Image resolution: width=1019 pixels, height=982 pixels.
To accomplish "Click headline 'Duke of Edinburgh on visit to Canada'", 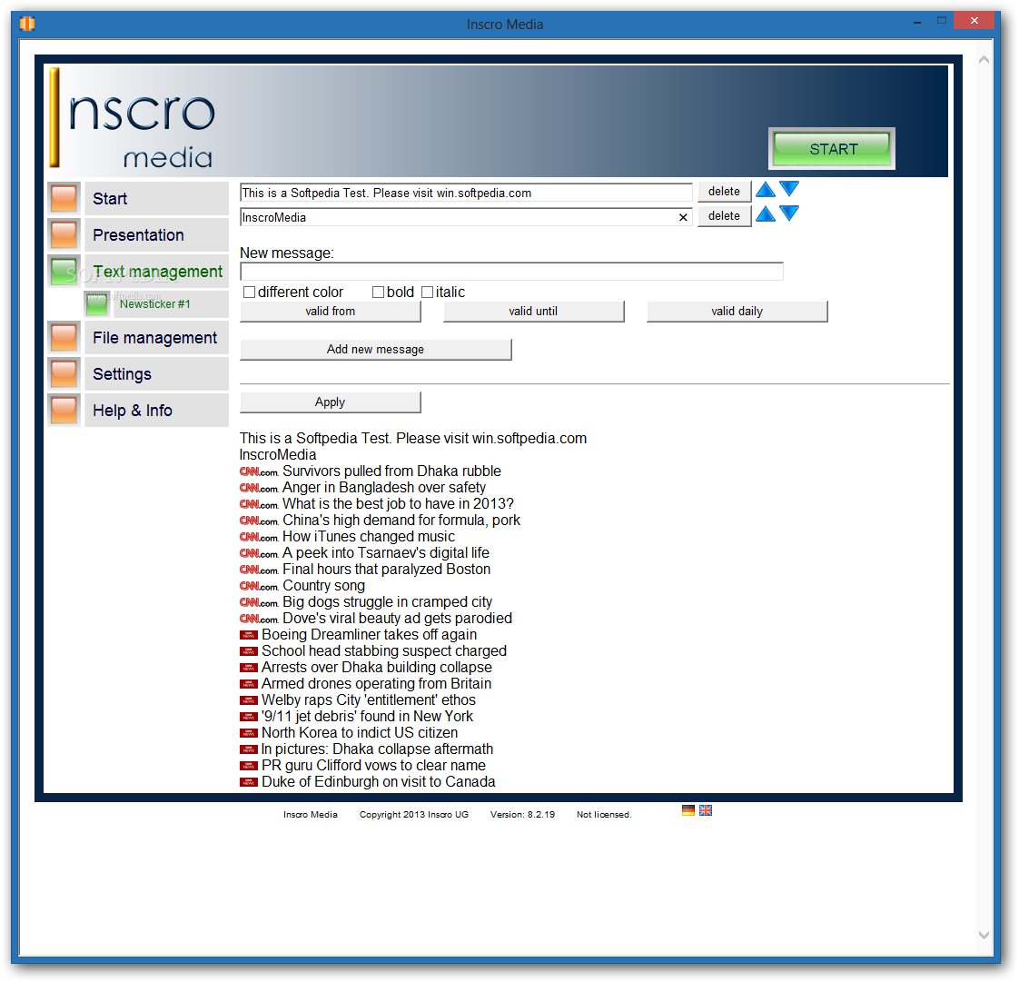I will click(378, 782).
